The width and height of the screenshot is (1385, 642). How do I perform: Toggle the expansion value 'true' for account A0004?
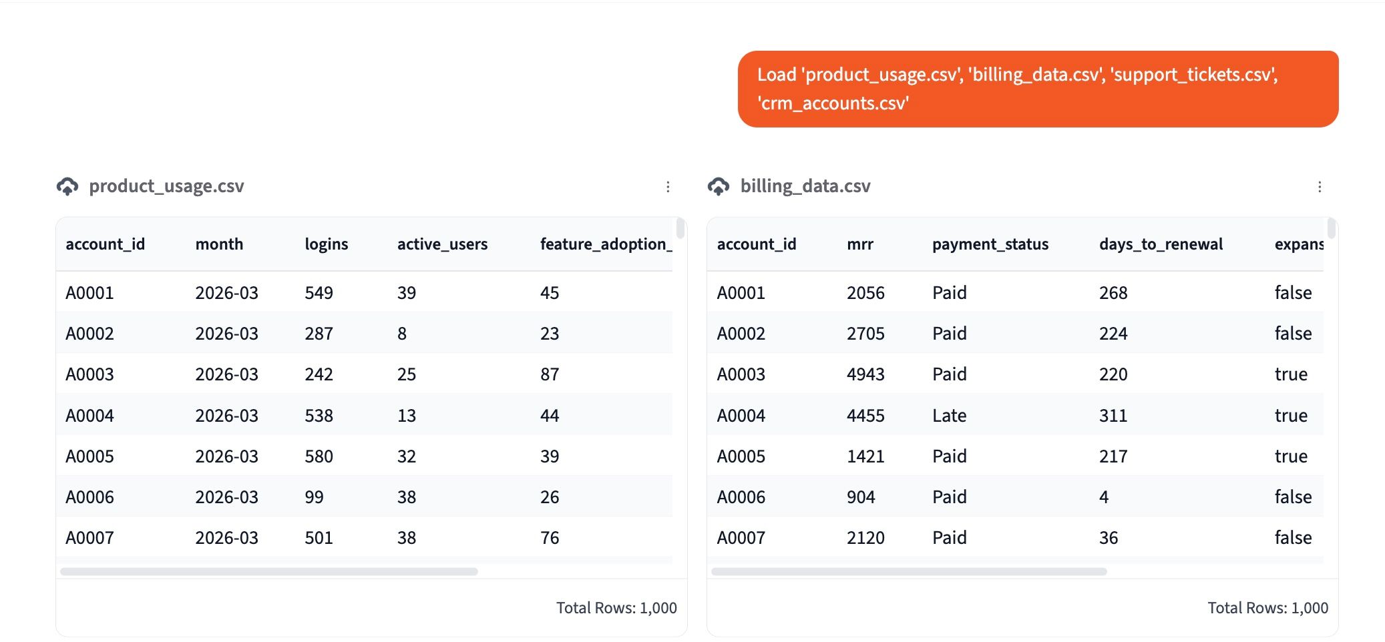(x=1292, y=414)
